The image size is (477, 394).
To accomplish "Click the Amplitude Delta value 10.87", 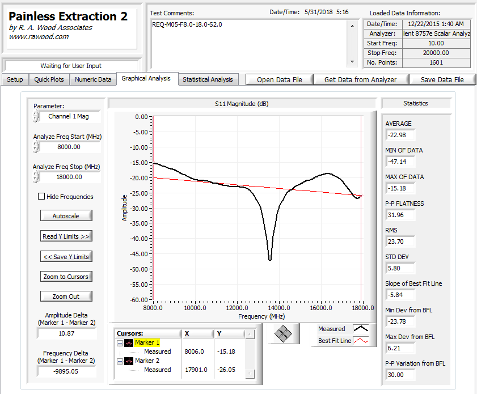I will 66,333.
